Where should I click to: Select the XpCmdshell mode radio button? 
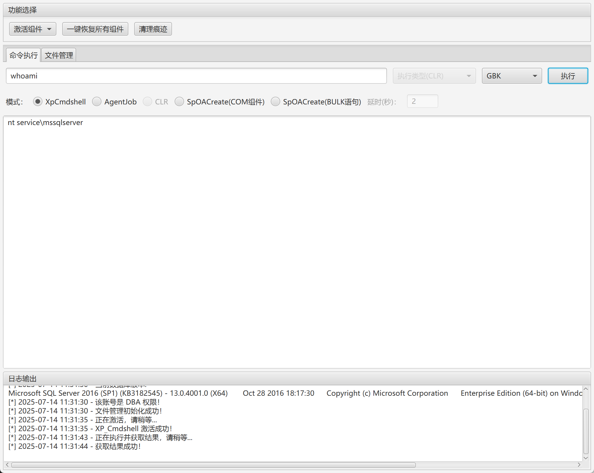click(x=38, y=102)
